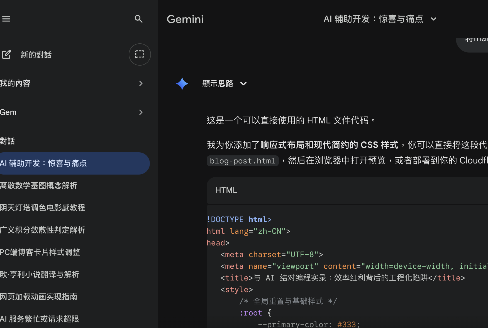Open AI 服务繁忙或请求超限 conversation
Image resolution: width=488 pixels, height=328 pixels.
click(x=40, y=319)
